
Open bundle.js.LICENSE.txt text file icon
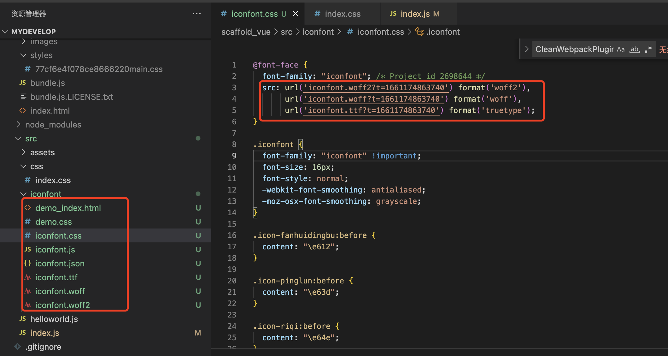pos(23,97)
